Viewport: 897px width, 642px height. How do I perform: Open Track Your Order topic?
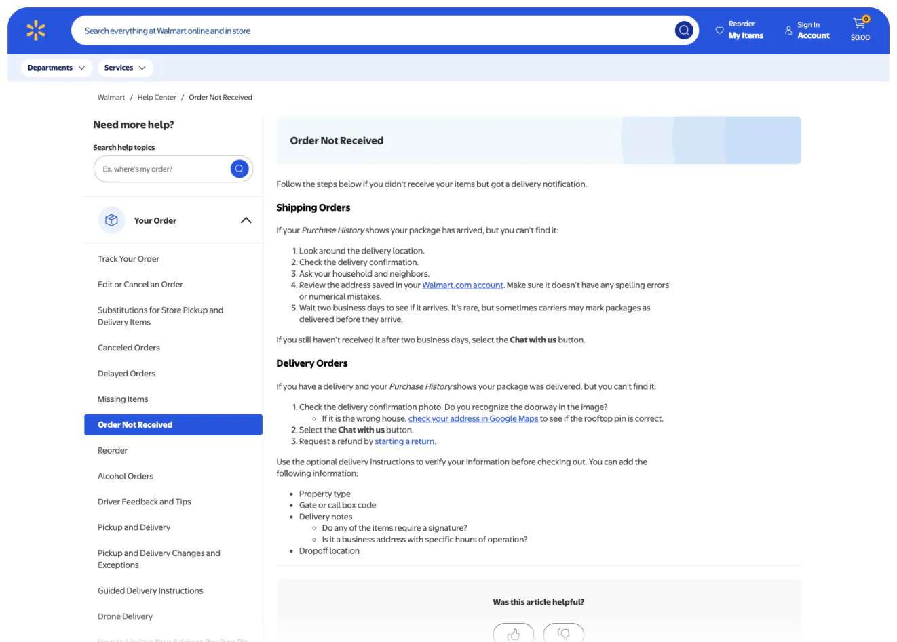coord(129,259)
